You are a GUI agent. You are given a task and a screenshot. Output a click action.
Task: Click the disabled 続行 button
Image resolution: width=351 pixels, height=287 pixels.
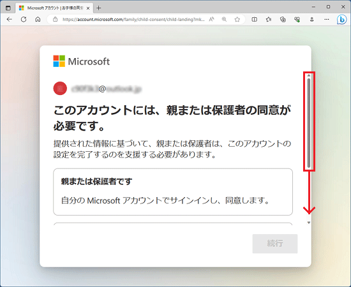pyautogui.click(x=275, y=244)
